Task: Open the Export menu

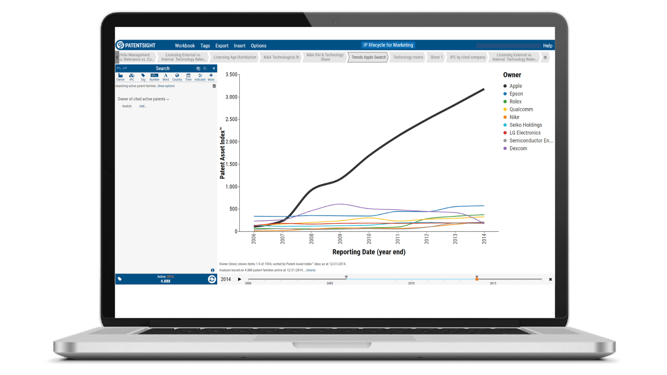Action: point(222,46)
